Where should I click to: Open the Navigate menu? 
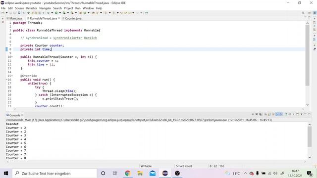(x=45, y=8)
